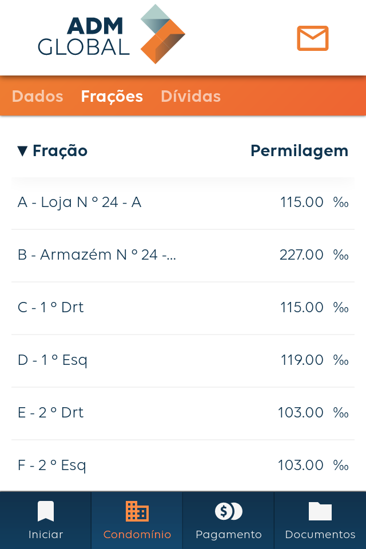The height and width of the screenshot is (549, 366).
Task: Select the Iniciar bookmark icon
Action: (x=46, y=511)
